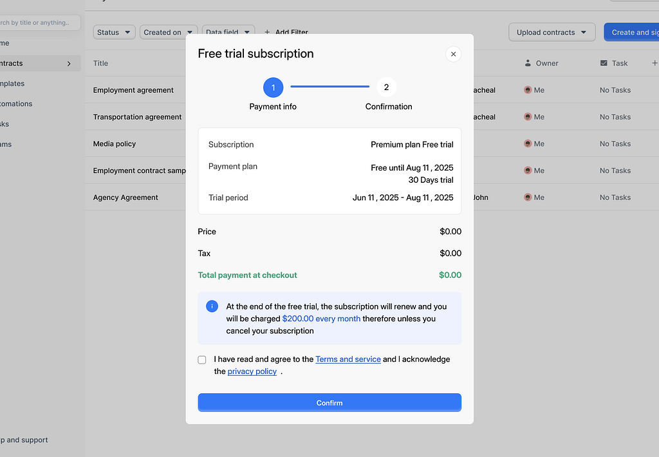Image resolution: width=659 pixels, height=457 pixels.
Task: Open the Status filter dropdown
Action: pyautogui.click(x=115, y=32)
